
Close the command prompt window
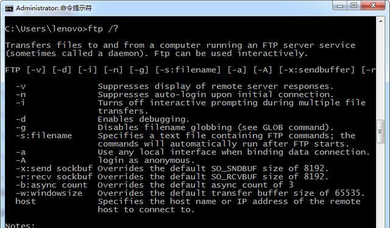click(x=373, y=5)
